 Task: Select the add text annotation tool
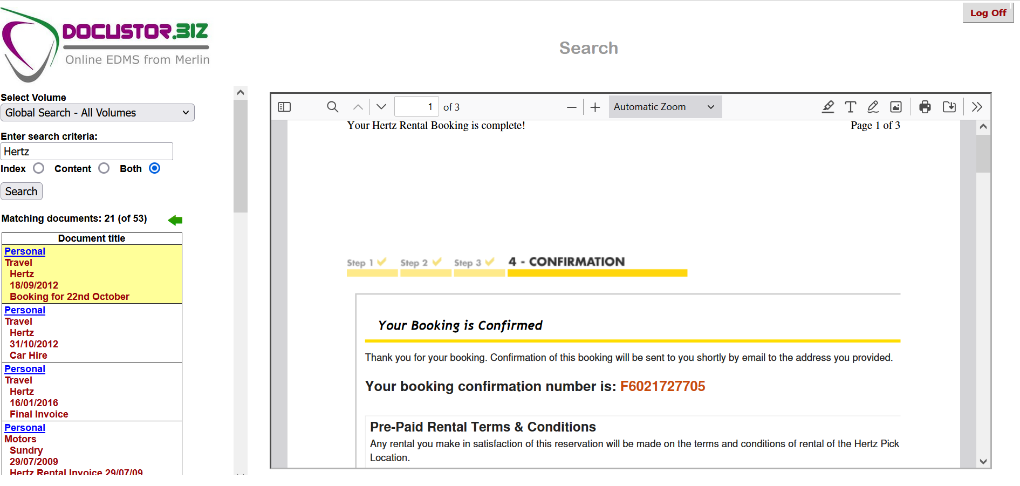tap(851, 107)
